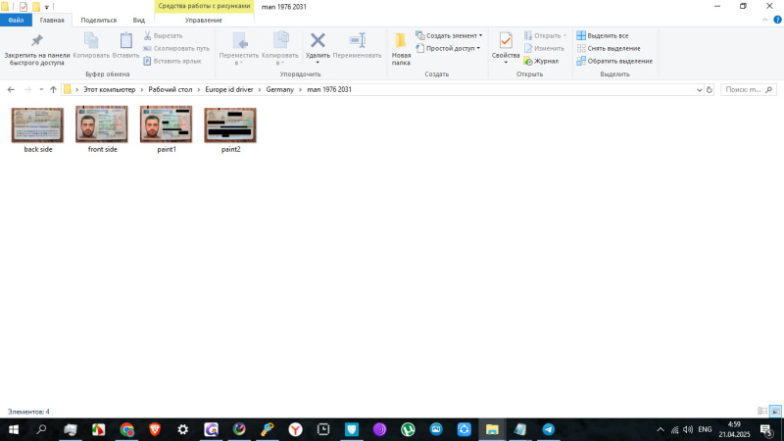Click the volume speaker tray icon

tap(688, 429)
